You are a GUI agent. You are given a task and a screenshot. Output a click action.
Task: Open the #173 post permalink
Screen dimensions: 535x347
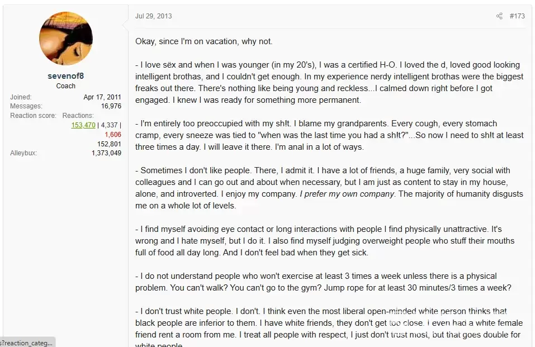click(x=517, y=16)
